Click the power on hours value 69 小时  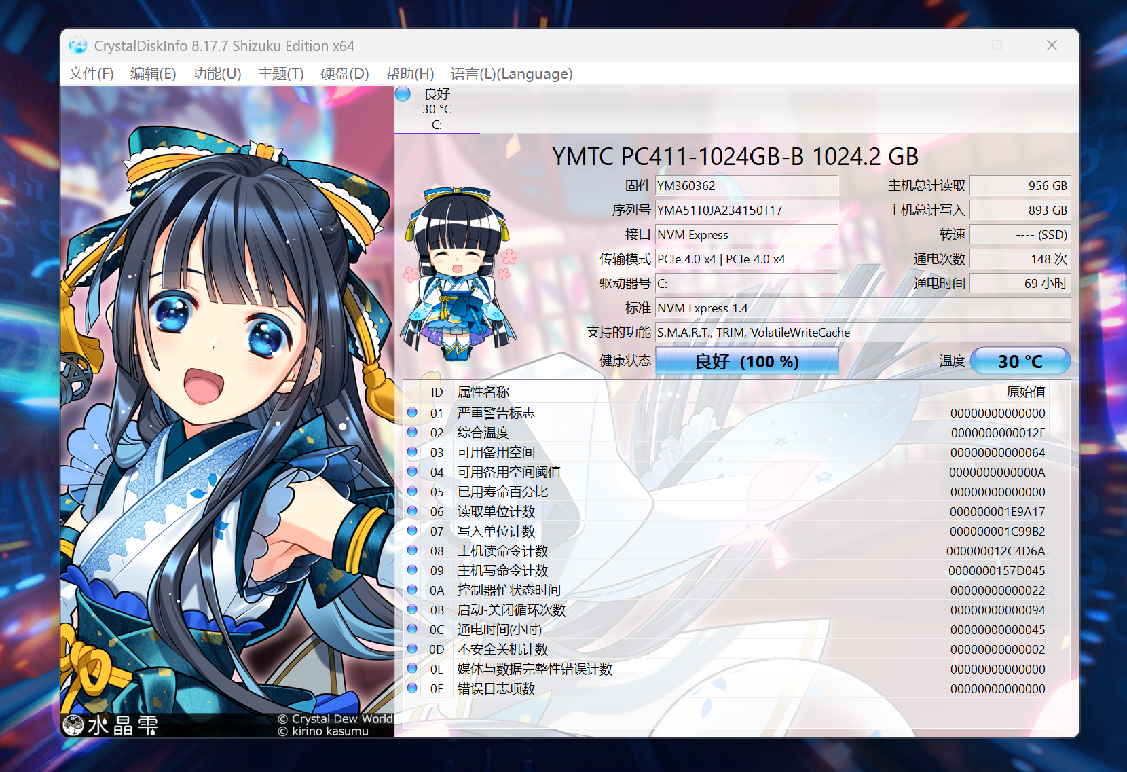(1020, 284)
